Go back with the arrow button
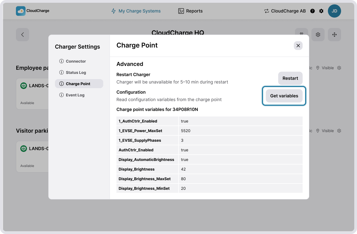 coord(23,35)
